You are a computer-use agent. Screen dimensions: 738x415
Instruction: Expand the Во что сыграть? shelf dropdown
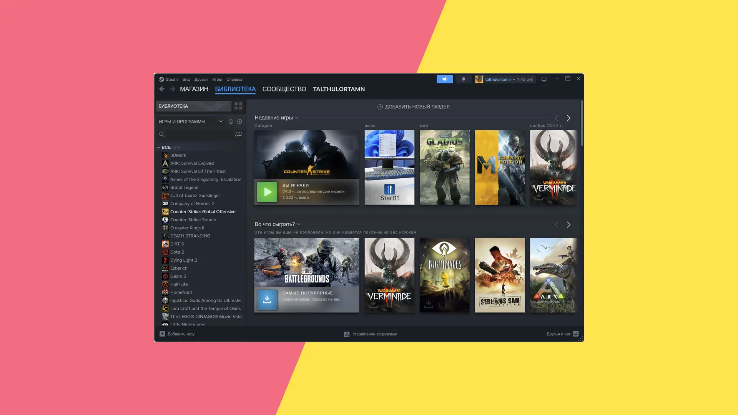pos(299,224)
